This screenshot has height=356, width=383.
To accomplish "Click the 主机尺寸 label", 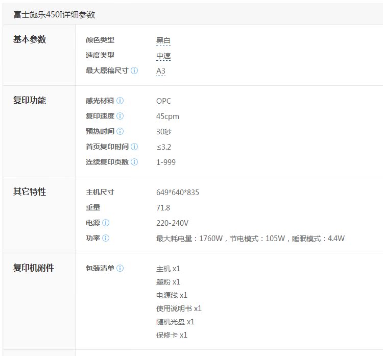I will [x=100, y=192].
